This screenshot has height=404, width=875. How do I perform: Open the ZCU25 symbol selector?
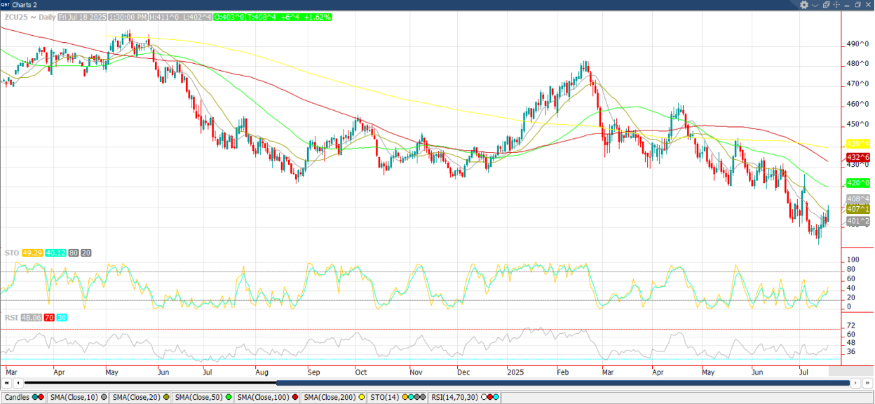coord(14,16)
